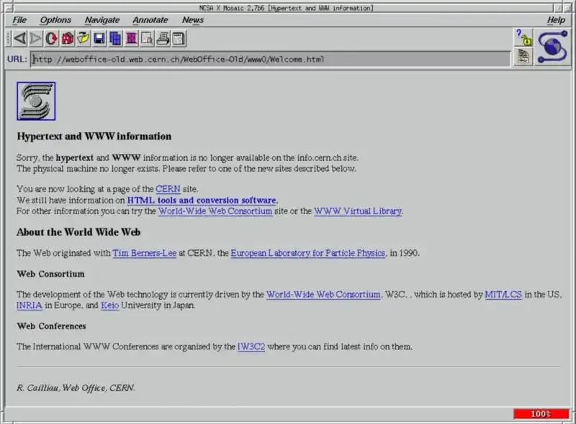
Task: Print the page using the printer icon
Action: (163, 39)
